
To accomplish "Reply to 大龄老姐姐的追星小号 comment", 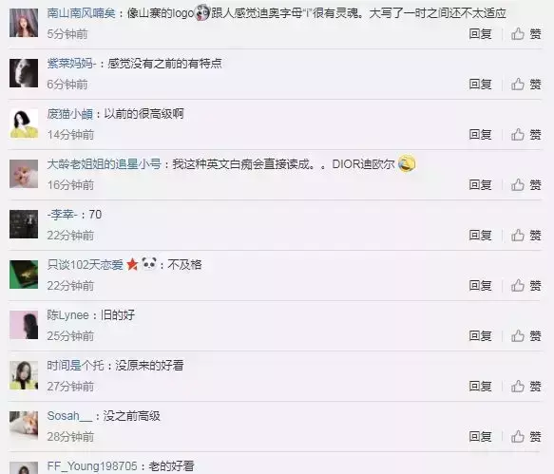I will click(480, 184).
